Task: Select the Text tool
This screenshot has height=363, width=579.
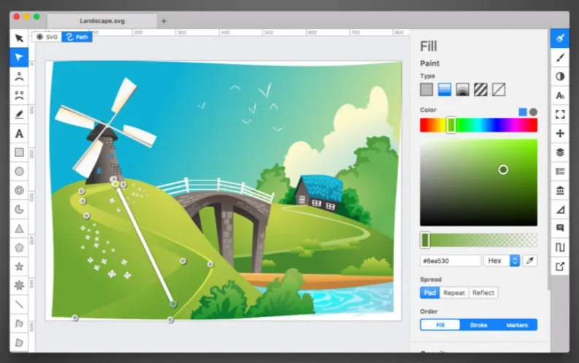Action: pos(19,133)
